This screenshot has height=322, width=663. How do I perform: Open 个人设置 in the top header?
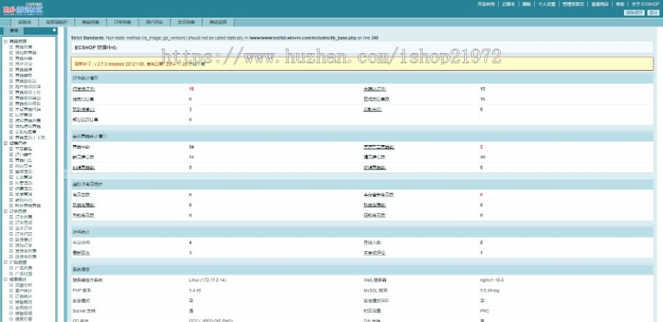[x=547, y=4]
